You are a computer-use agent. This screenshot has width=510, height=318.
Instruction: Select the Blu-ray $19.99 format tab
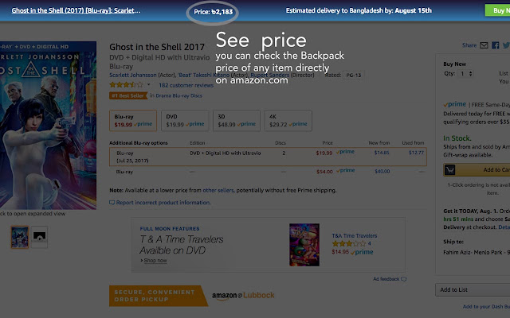click(x=134, y=120)
